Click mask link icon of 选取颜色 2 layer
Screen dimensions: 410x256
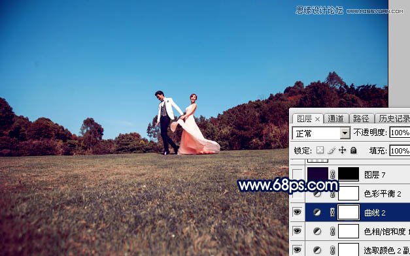pos(332,250)
